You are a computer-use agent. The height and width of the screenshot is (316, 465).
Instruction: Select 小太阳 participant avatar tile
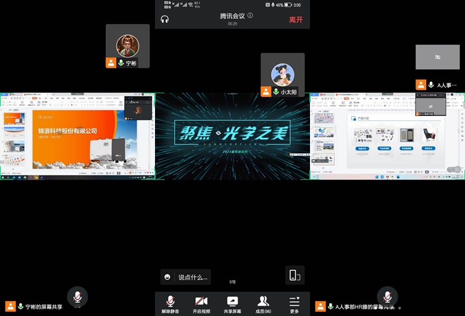(283, 75)
